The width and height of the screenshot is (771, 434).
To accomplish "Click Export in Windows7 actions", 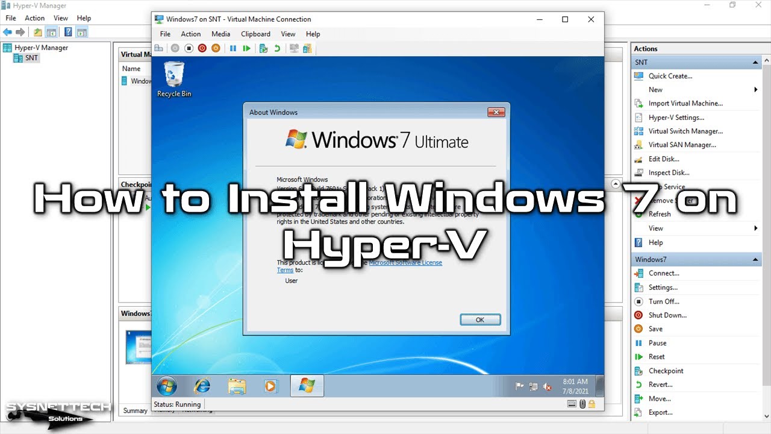I will pyautogui.click(x=661, y=413).
